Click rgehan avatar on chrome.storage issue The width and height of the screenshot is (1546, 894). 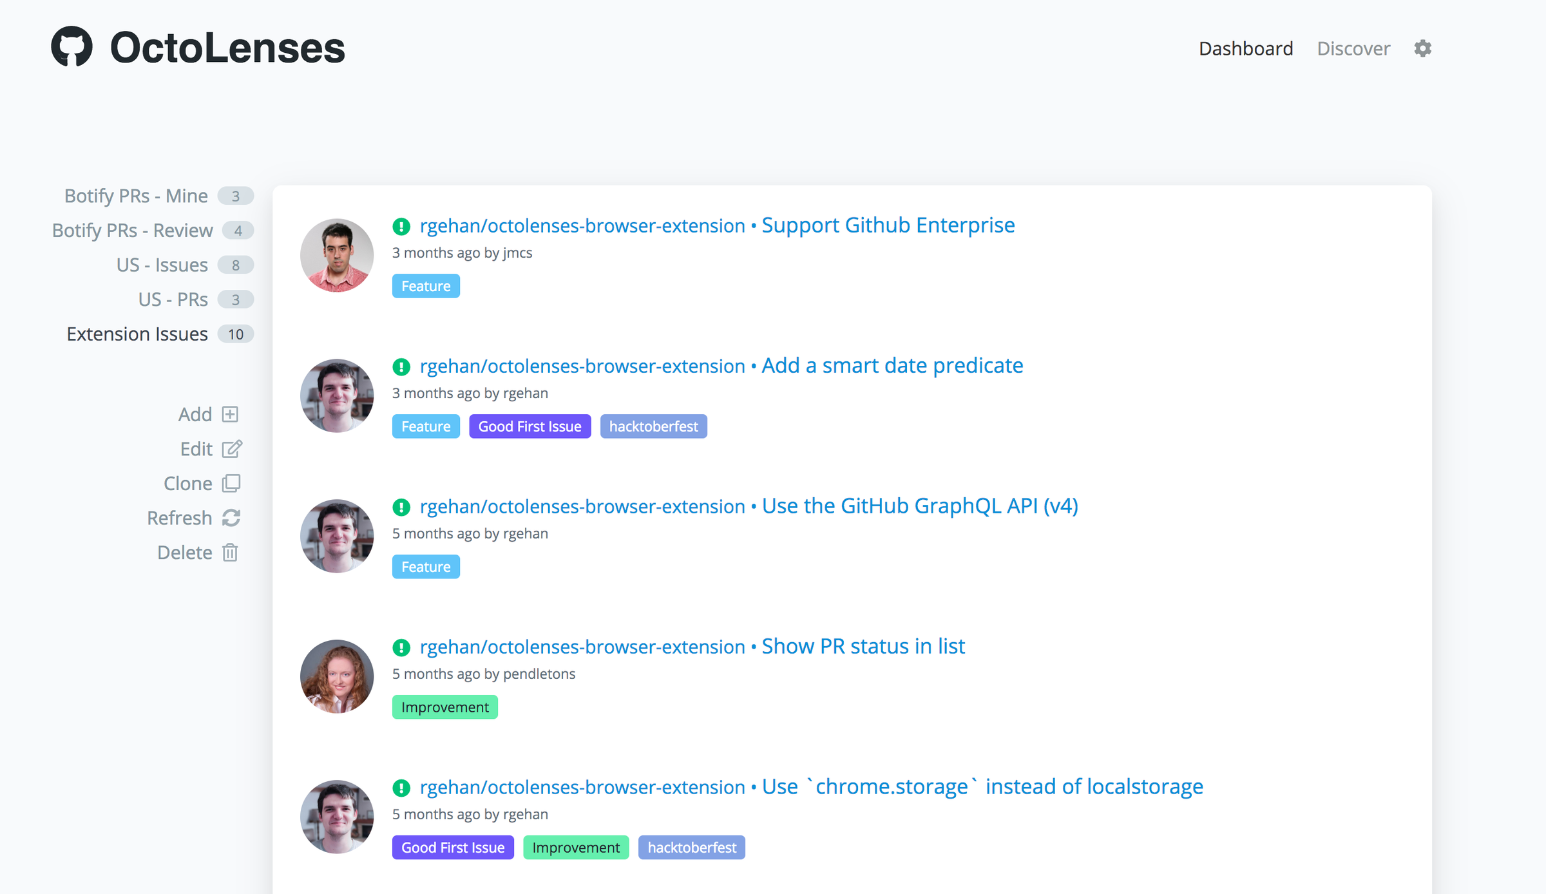pyautogui.click(x=337, y=817)
